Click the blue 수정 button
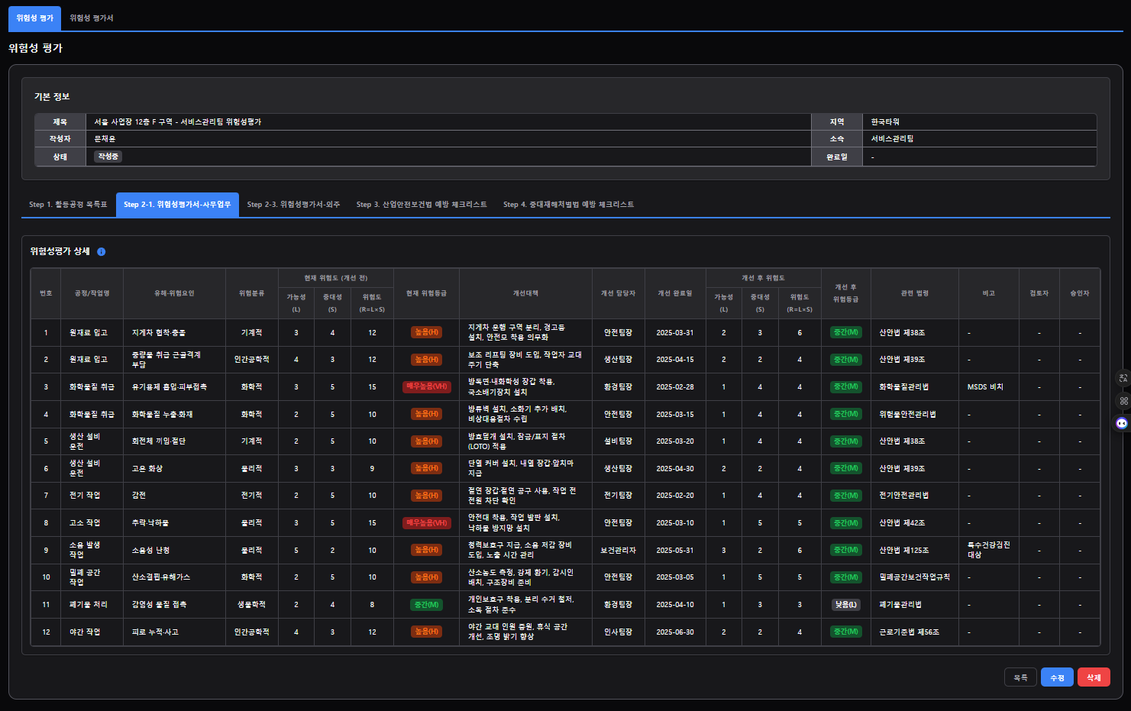Viewport: 1131px width, 711px height. [x=1057, y=677]
